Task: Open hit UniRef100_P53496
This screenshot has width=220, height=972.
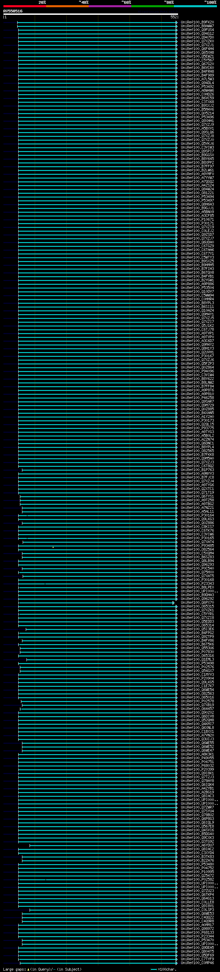Action: tap(197, 117)
